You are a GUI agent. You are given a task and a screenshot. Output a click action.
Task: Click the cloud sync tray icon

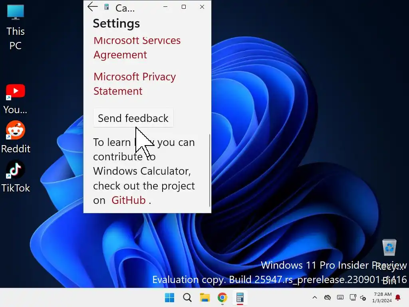[x=328, y=297]
